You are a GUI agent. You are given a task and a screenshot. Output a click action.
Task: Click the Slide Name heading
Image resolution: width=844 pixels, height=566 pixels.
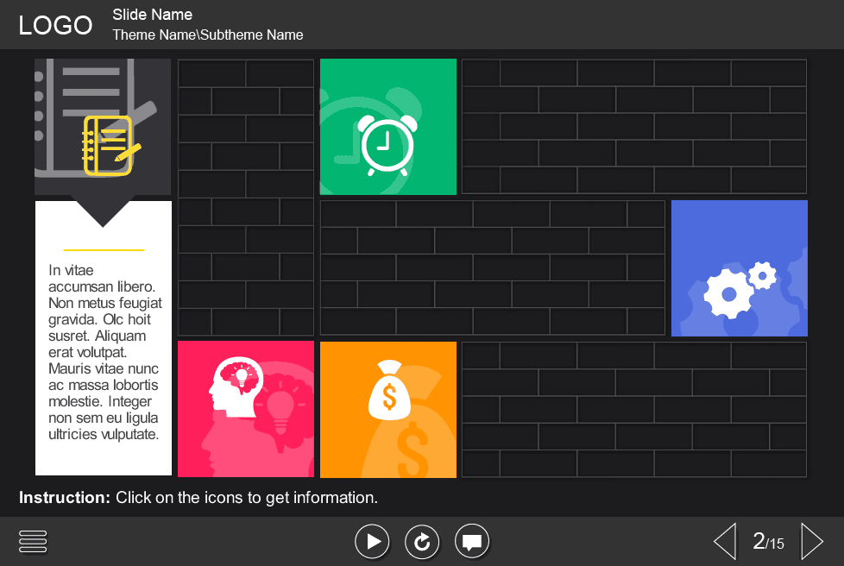pyautogui.click(x=152, y=14)
